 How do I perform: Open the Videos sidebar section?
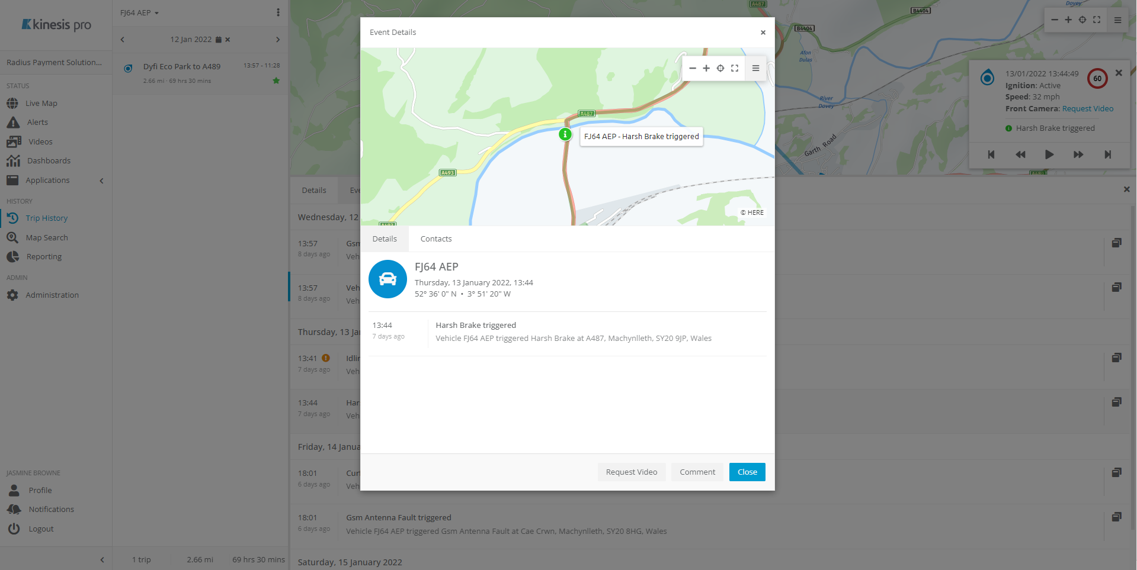(40, 141)
